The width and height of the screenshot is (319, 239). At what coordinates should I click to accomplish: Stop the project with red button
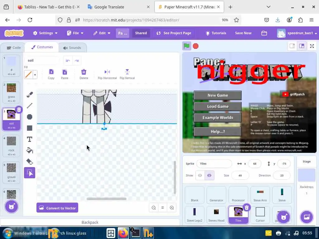coord(196,46)
